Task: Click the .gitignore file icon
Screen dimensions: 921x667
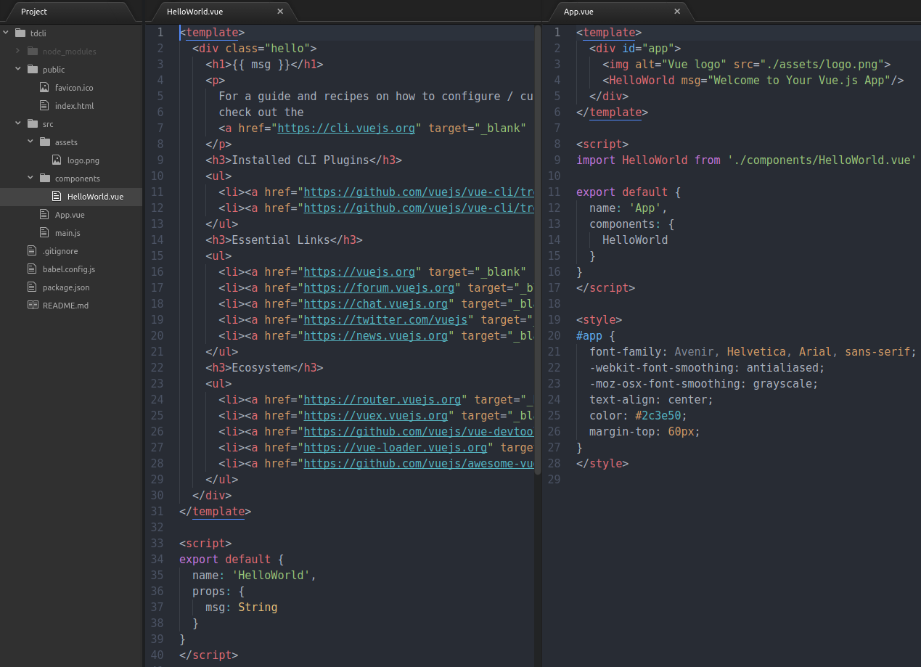Action: (32, 251)
